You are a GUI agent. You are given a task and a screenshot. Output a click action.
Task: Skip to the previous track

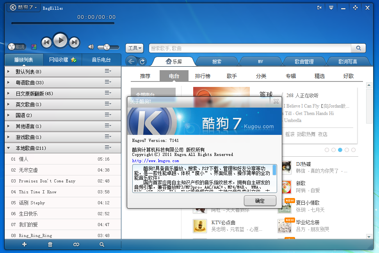pyautogui.click(x=46, y=42)
